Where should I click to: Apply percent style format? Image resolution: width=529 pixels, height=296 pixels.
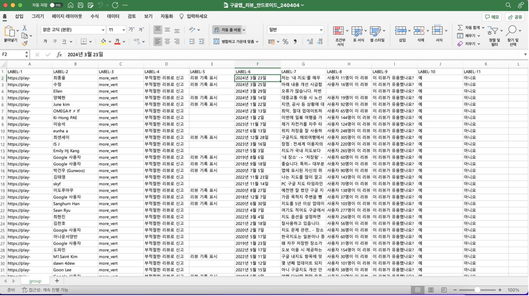285,42
